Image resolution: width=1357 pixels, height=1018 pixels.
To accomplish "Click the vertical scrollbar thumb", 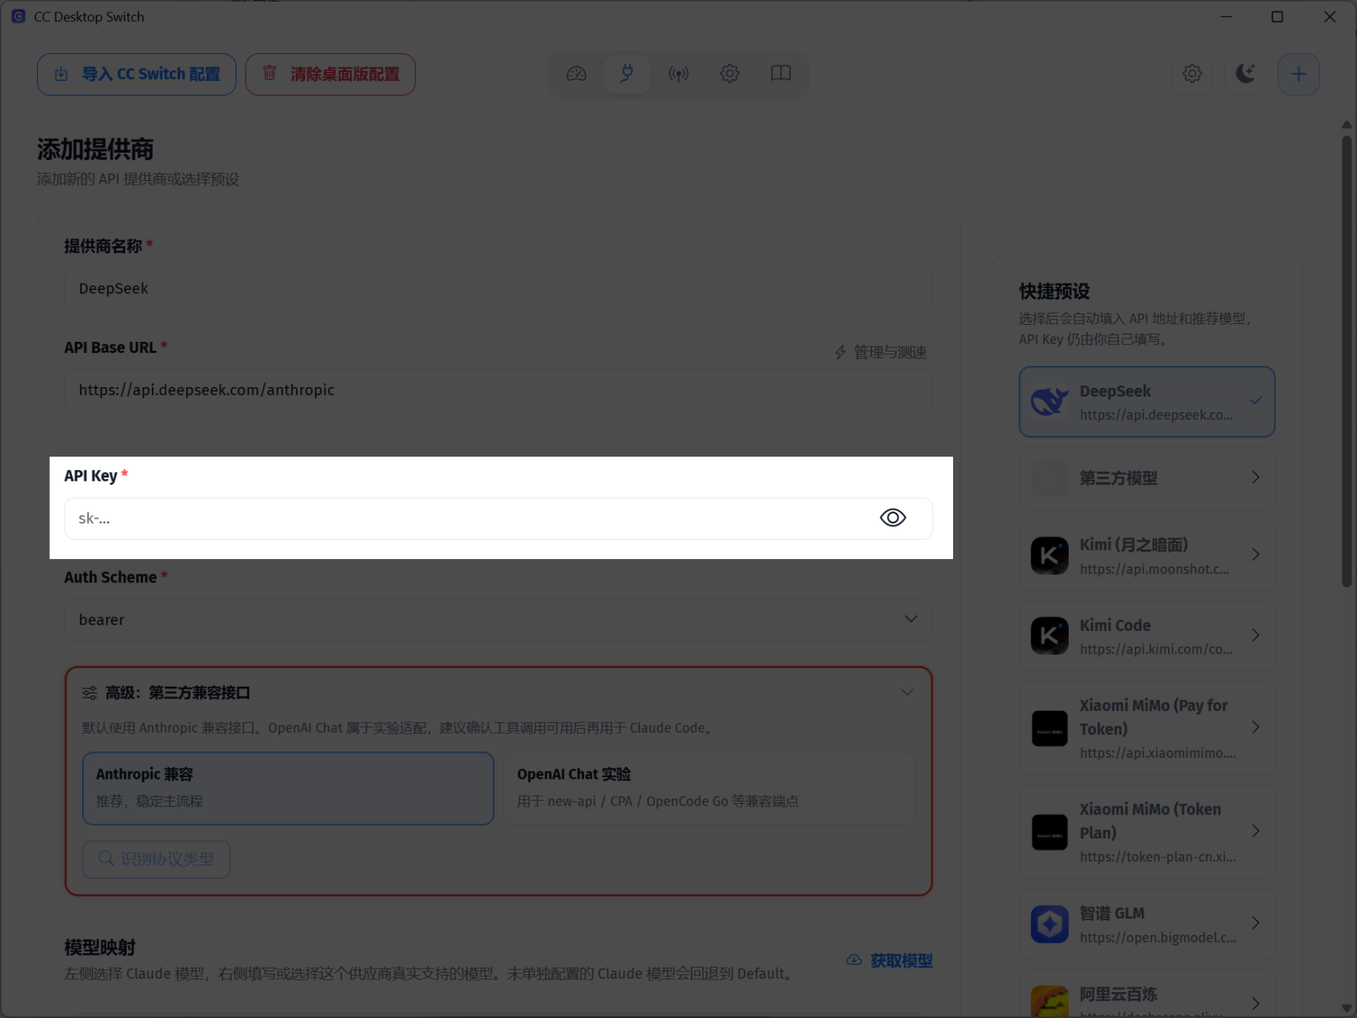I will coord(1346,361).
